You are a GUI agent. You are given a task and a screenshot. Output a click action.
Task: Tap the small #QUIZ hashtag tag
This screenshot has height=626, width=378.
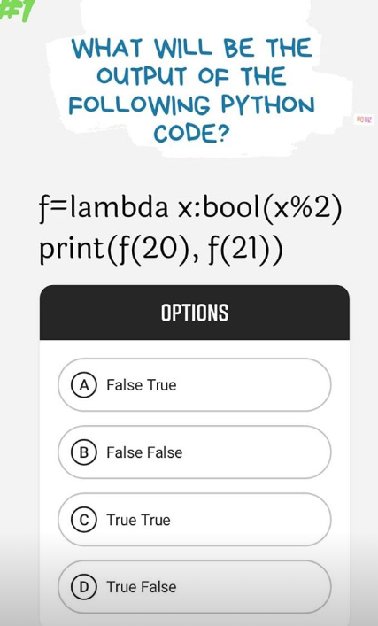365,119
